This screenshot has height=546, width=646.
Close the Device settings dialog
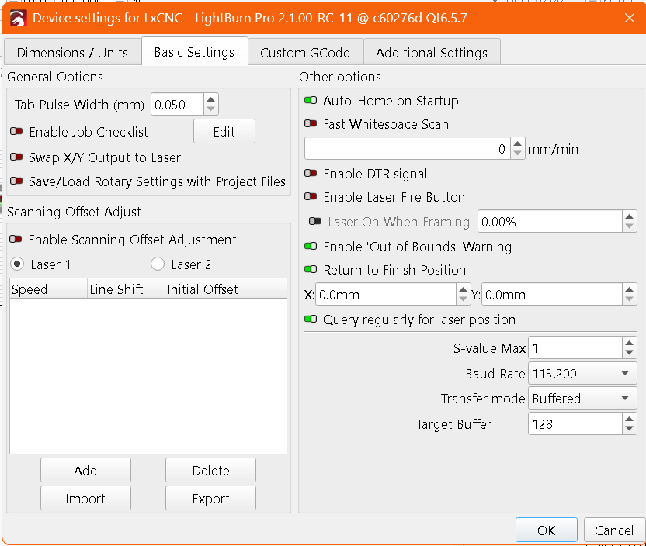[629, 18]
